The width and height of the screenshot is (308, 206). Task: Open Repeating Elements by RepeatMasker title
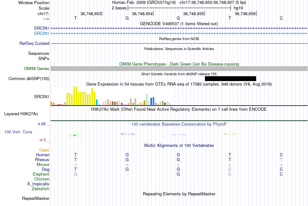point(179,194)
